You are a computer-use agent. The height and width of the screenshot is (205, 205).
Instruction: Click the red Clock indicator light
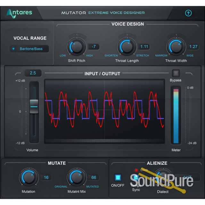coord(136,170)
